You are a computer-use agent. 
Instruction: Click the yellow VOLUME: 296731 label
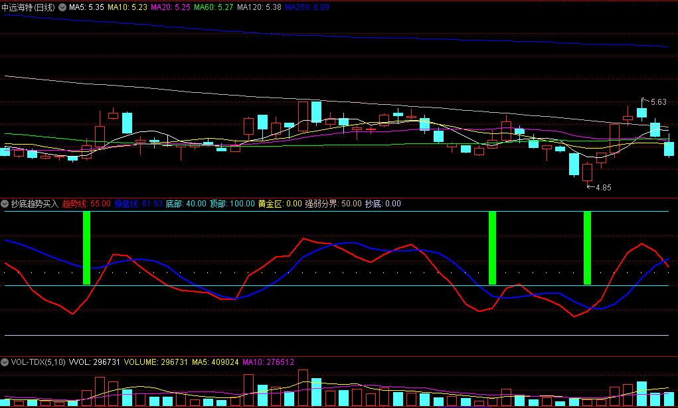155,362
